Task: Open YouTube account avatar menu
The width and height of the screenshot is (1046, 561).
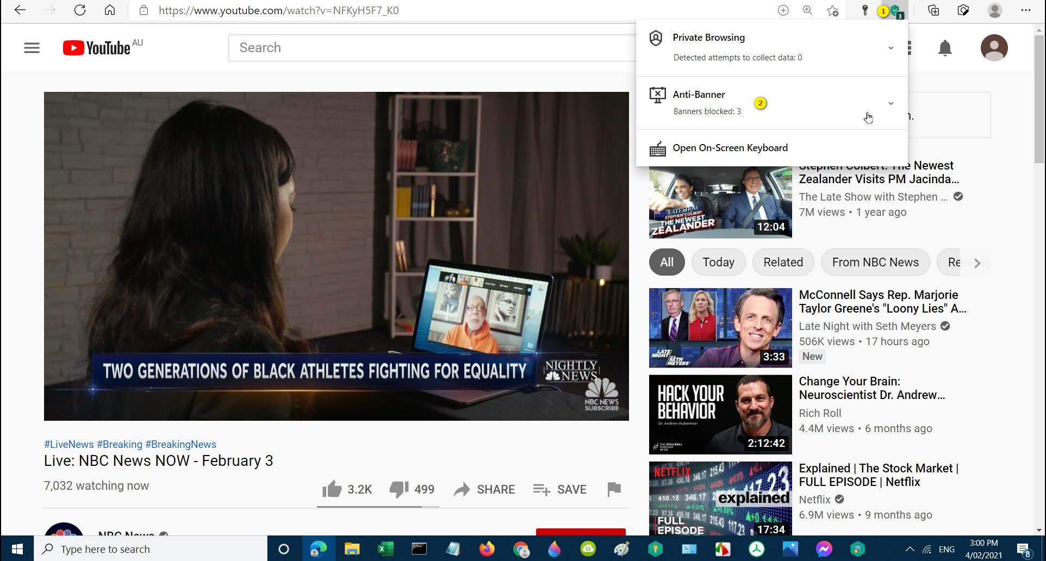Action: [994, 48]
